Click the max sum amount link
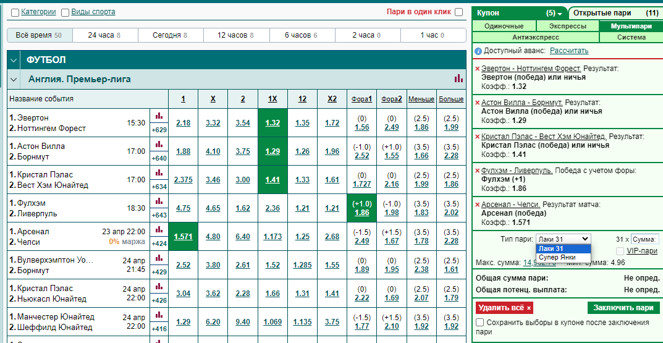 [x=540, y=263]
